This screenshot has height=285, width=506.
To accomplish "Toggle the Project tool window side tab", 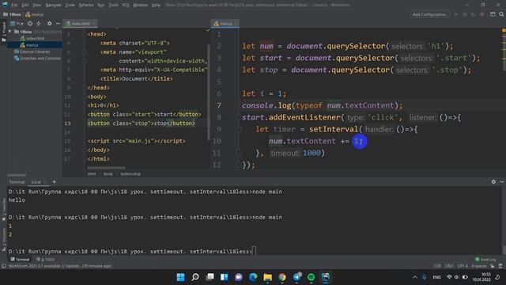I will point(4,32).
